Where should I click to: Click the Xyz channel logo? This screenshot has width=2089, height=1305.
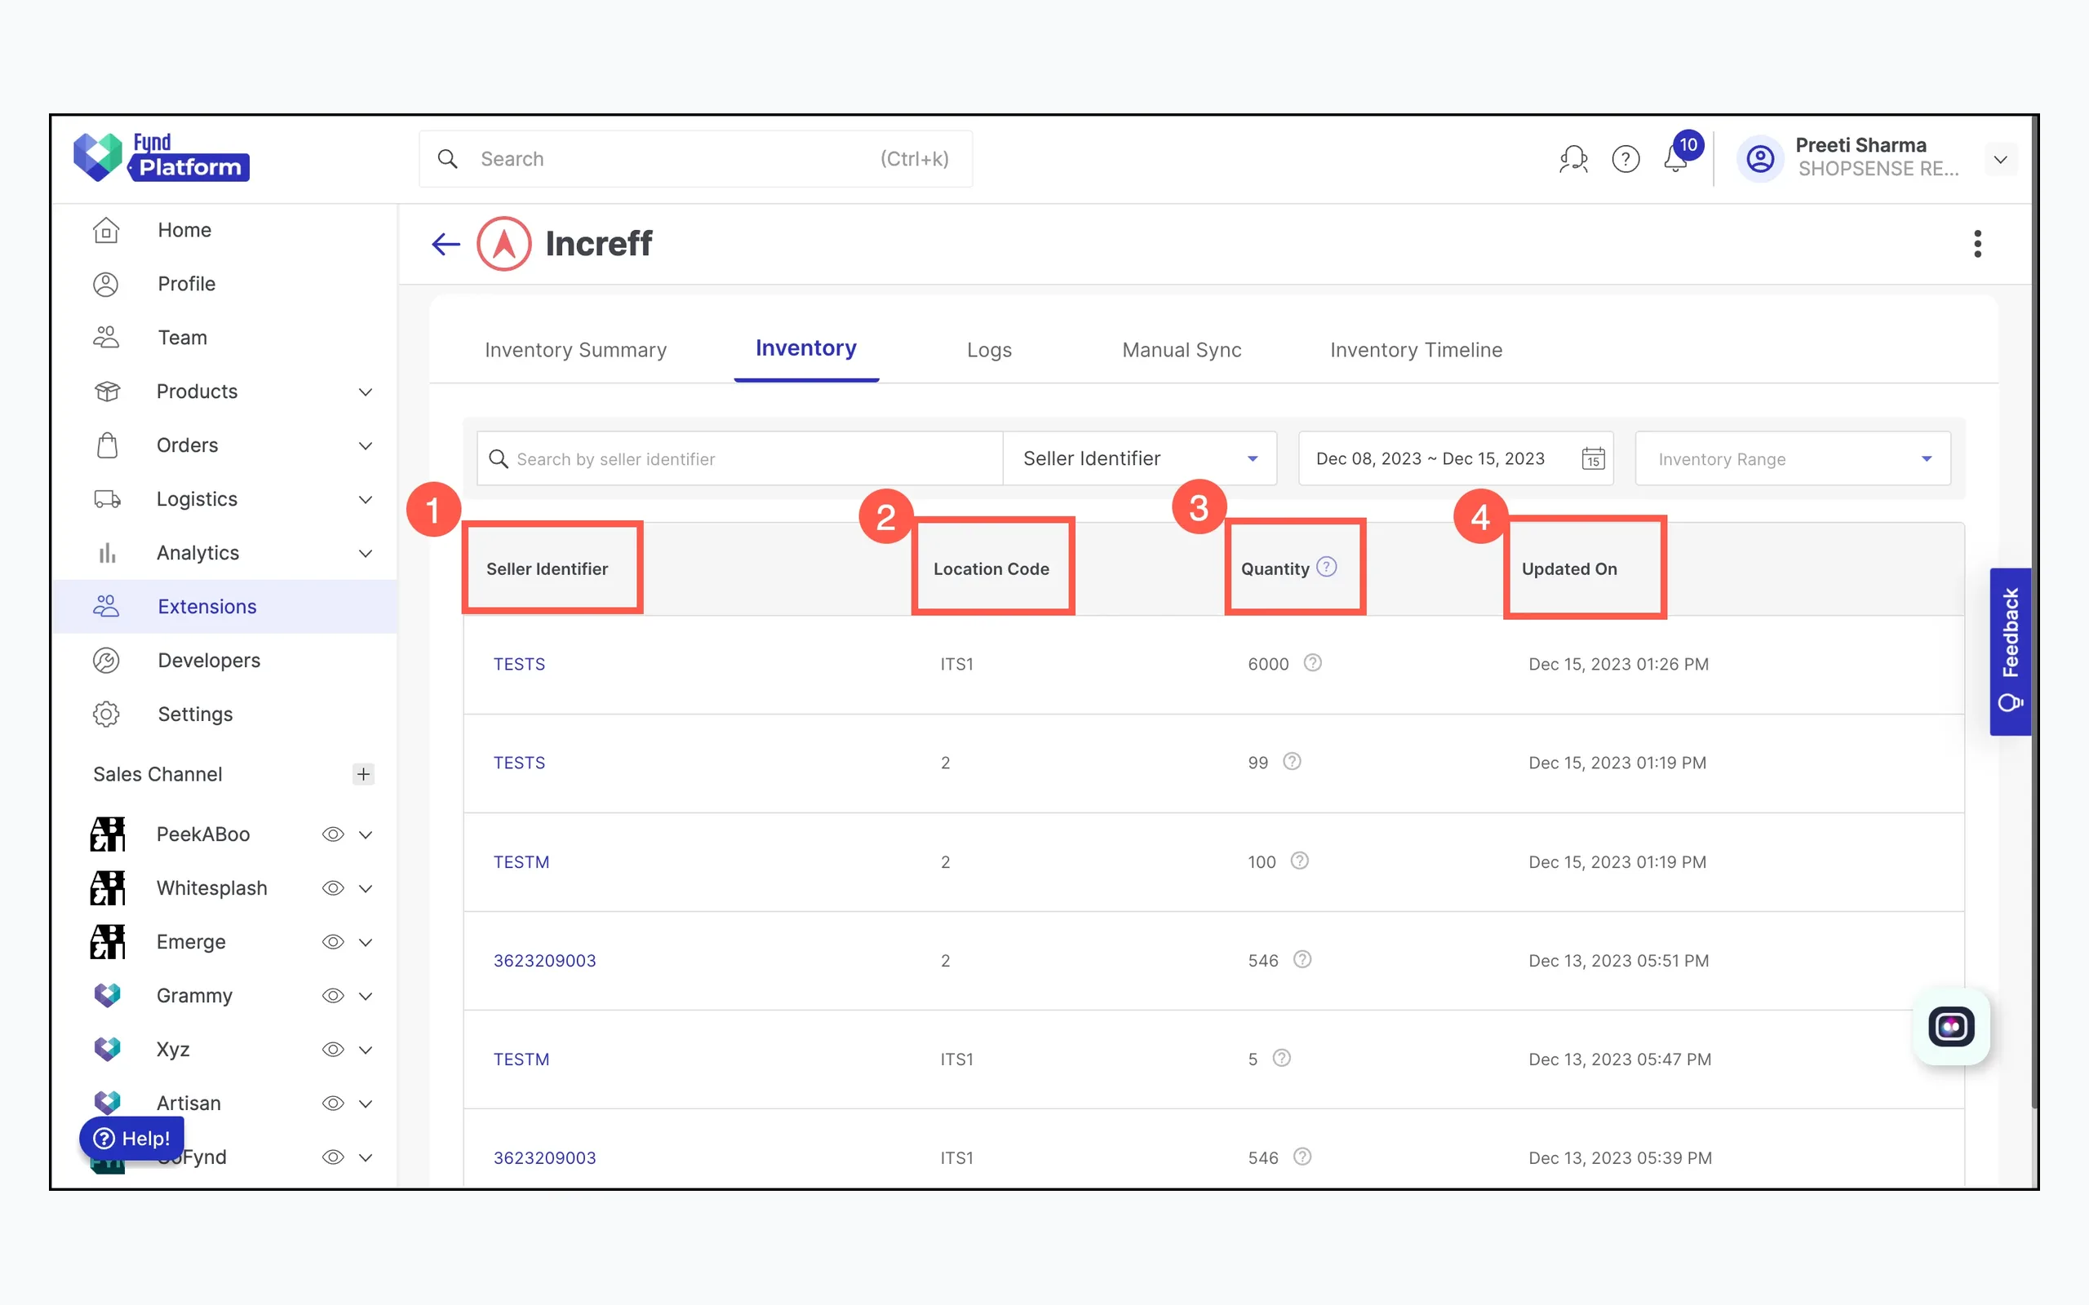[x=107, y=1049]
